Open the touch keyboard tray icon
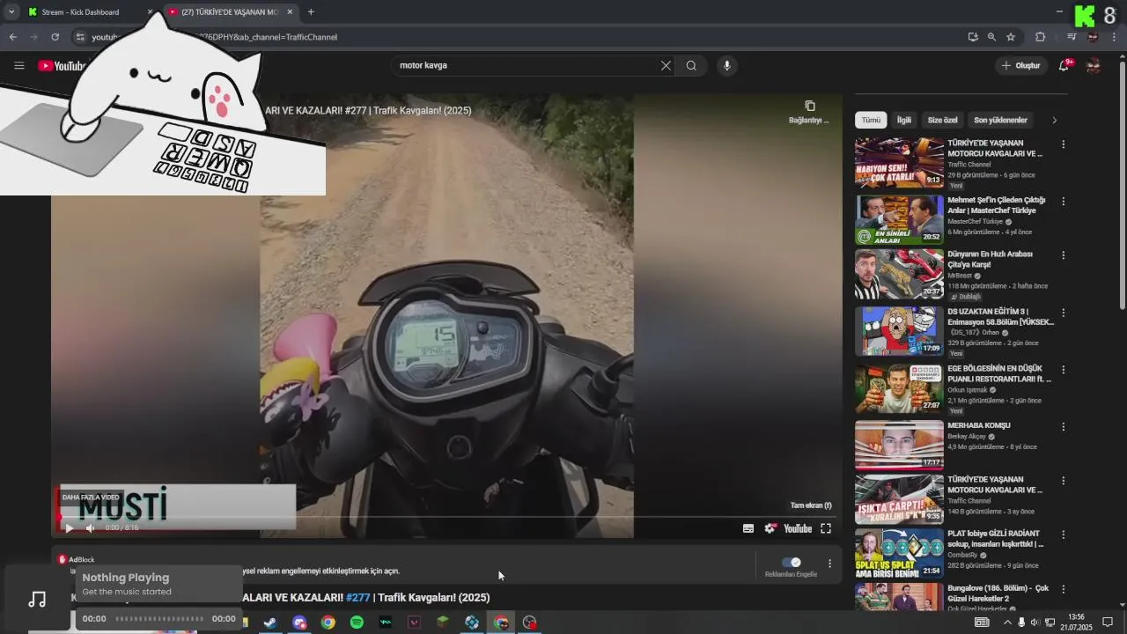Screen dimensions: 1127x634 (x=982, y=623)
